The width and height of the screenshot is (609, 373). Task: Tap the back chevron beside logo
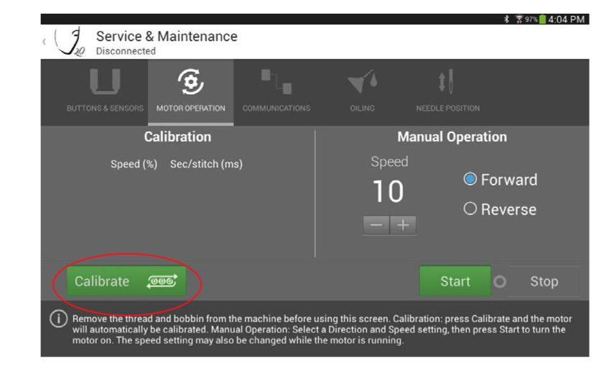(45, 42)
